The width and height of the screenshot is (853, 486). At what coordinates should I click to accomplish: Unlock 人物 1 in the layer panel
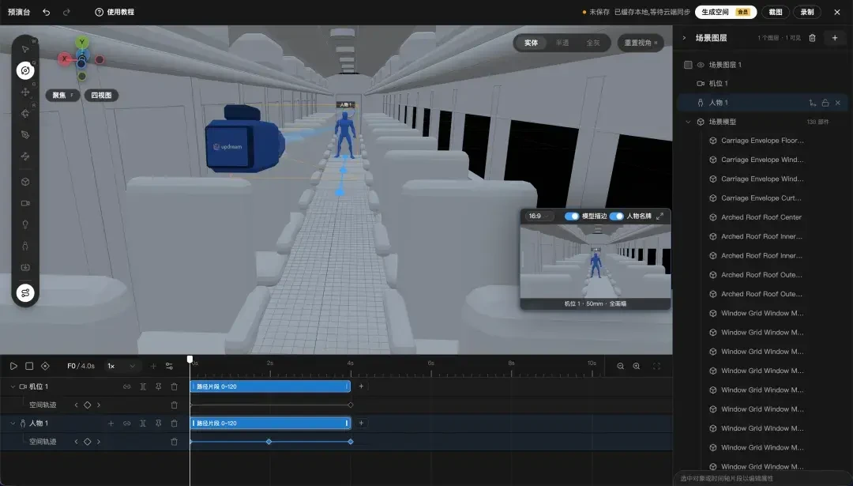pyautogui.click(x=825, y=103)
